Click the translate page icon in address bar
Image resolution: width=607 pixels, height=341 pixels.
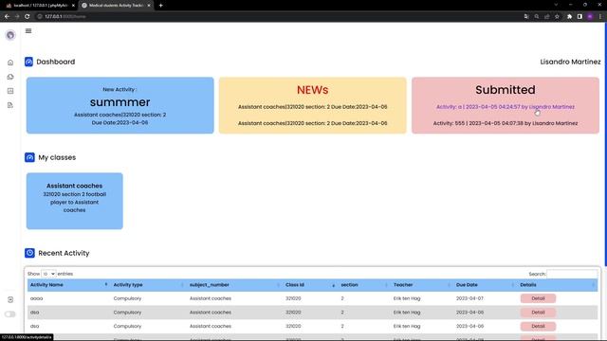pyautogui.click(x=526, y=17)
